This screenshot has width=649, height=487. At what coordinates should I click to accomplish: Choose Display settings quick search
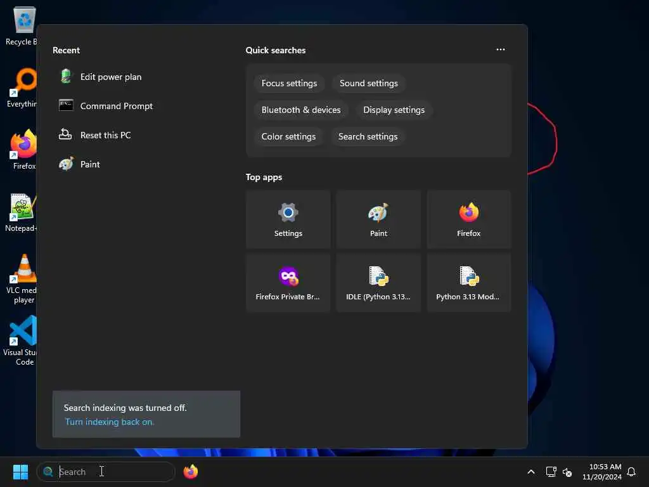[394, 110]
